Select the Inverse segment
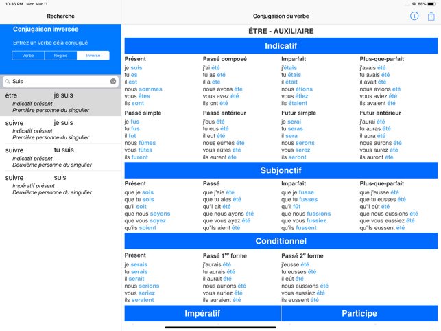441x331 pixels. (93, 56)
